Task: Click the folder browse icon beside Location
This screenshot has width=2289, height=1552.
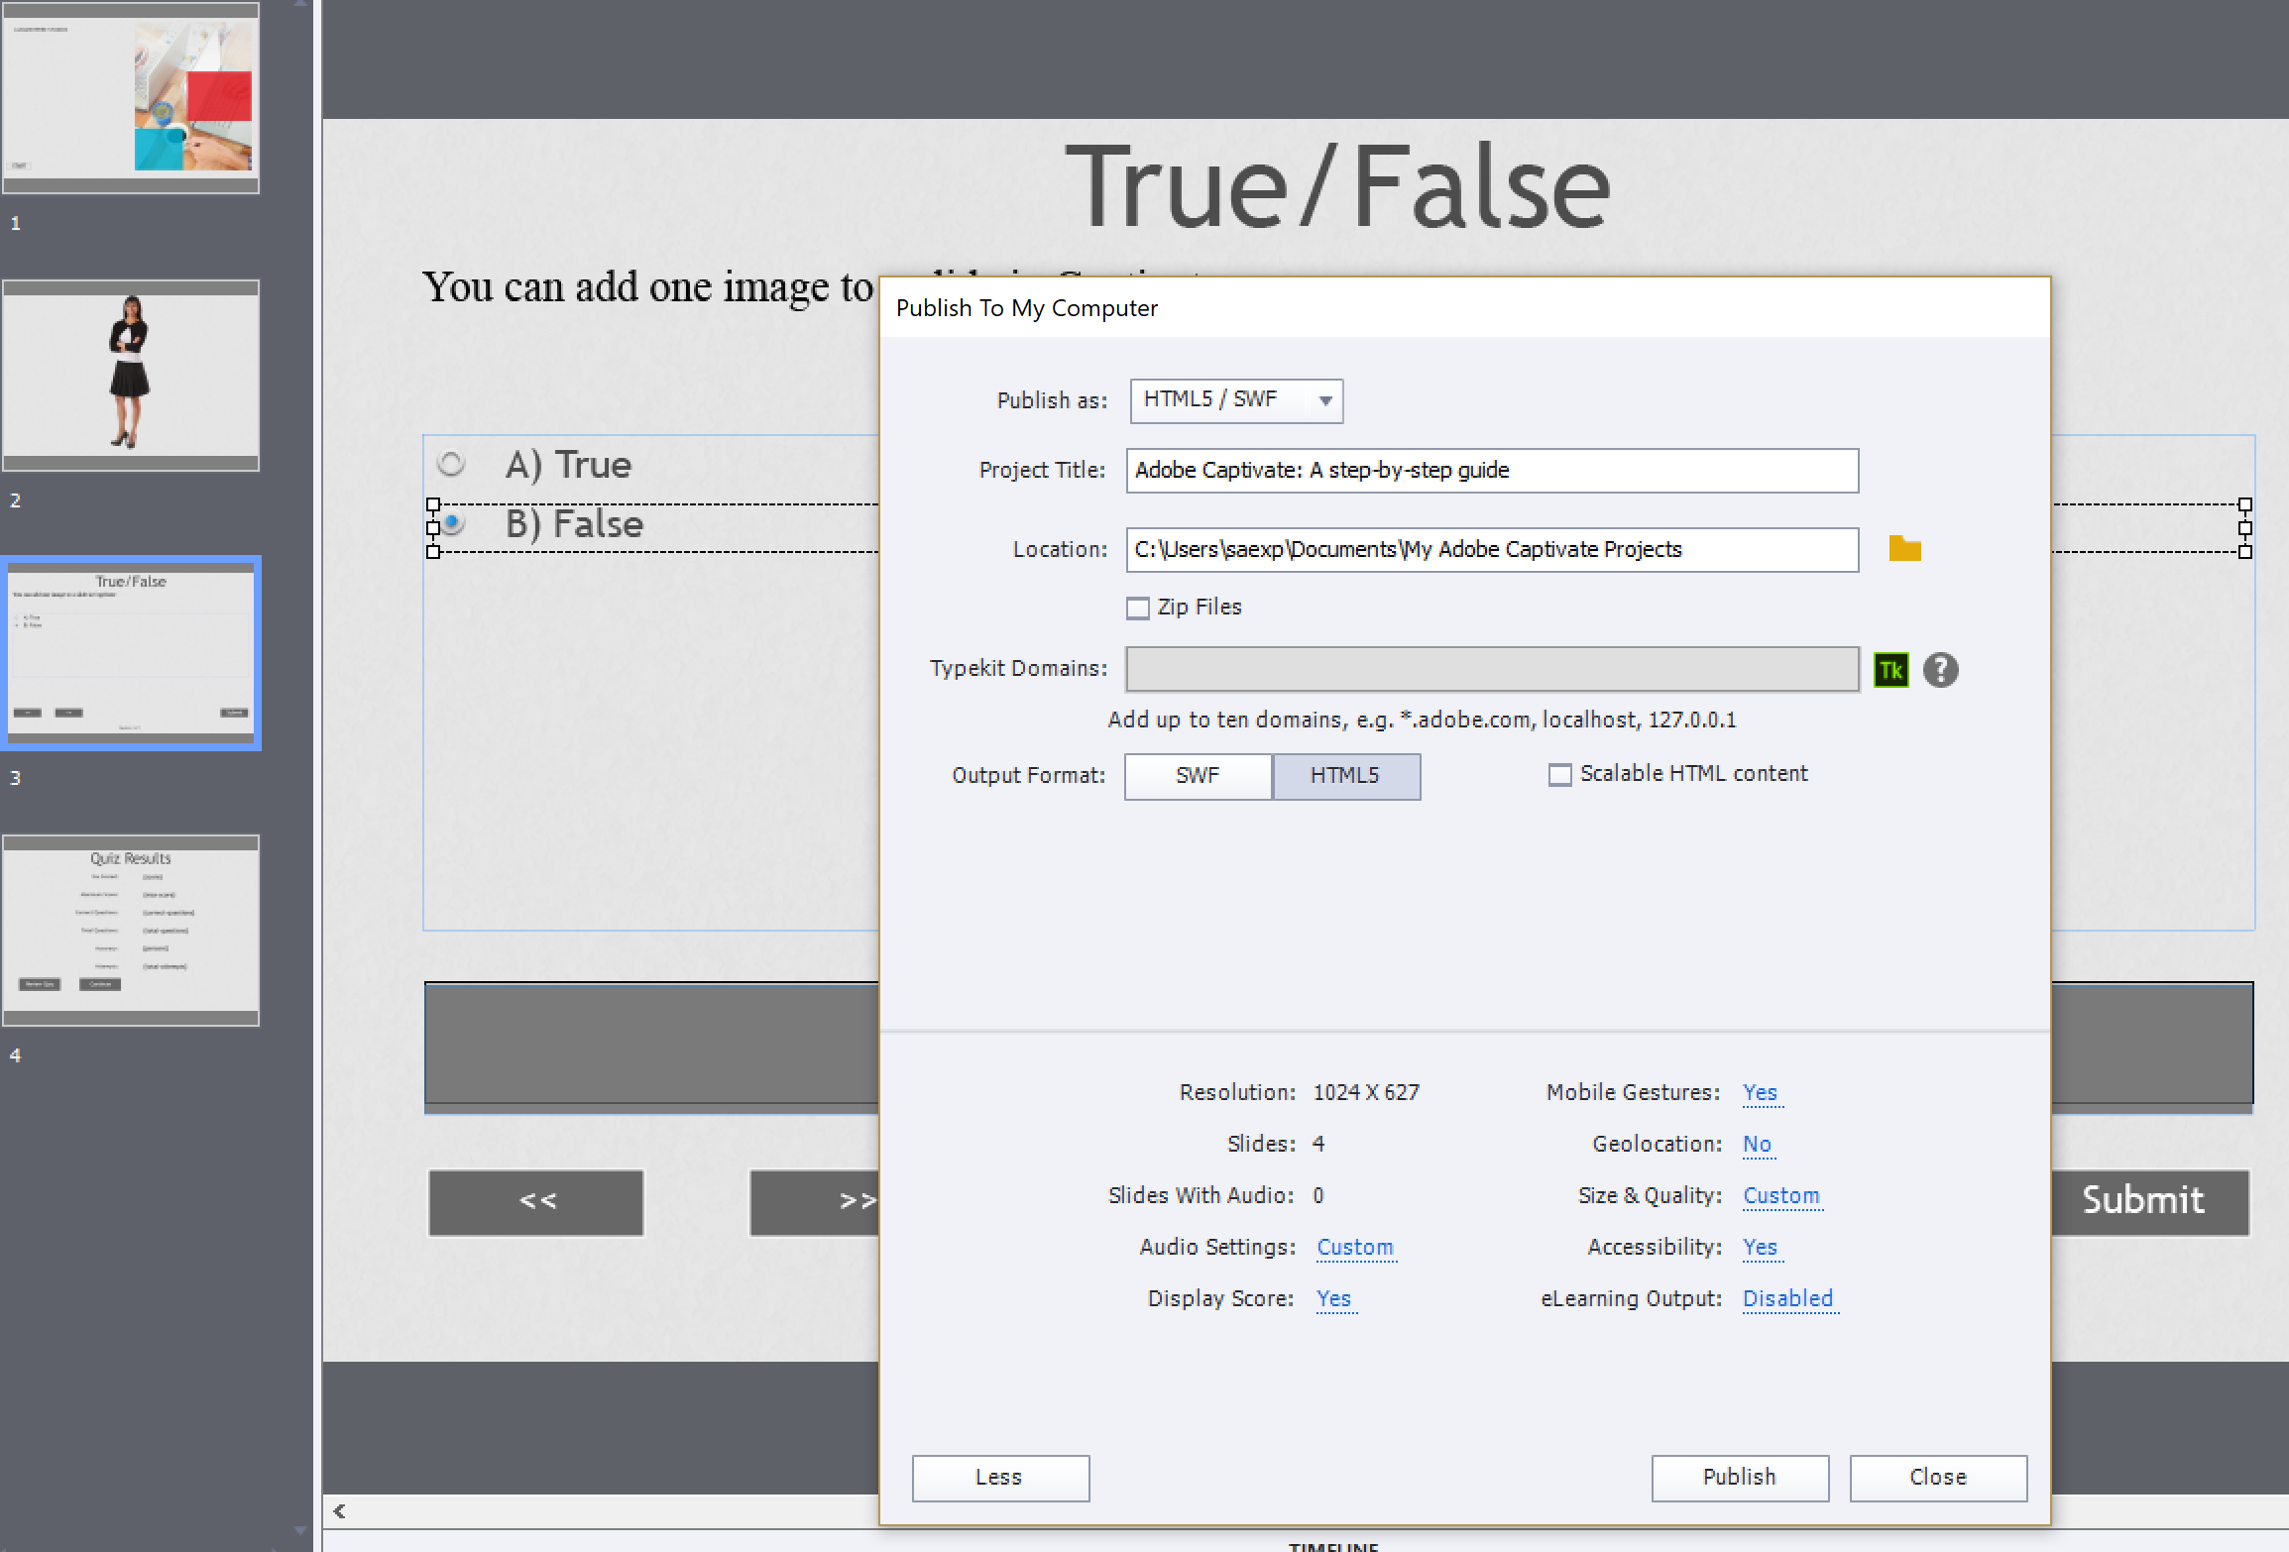Action: pos(1904,549)
